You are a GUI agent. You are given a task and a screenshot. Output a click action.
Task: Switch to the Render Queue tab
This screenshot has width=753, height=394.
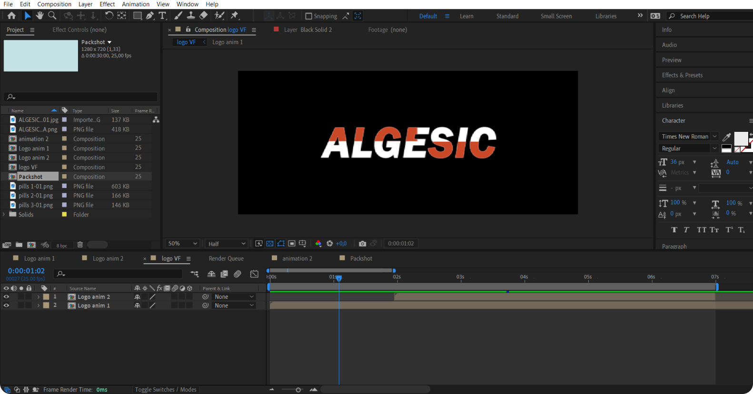pos(226,258)
